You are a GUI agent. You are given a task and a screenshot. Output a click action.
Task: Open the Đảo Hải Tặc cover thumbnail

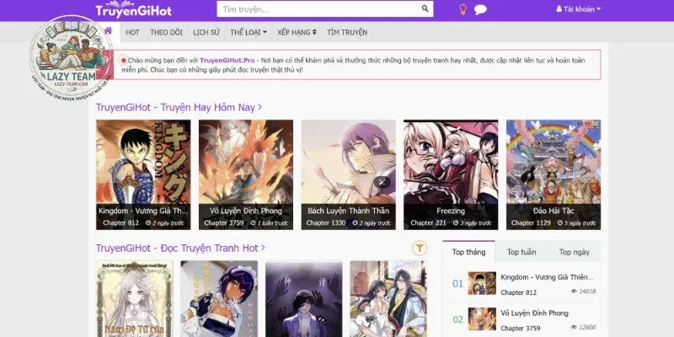click(x=554, y=174)
